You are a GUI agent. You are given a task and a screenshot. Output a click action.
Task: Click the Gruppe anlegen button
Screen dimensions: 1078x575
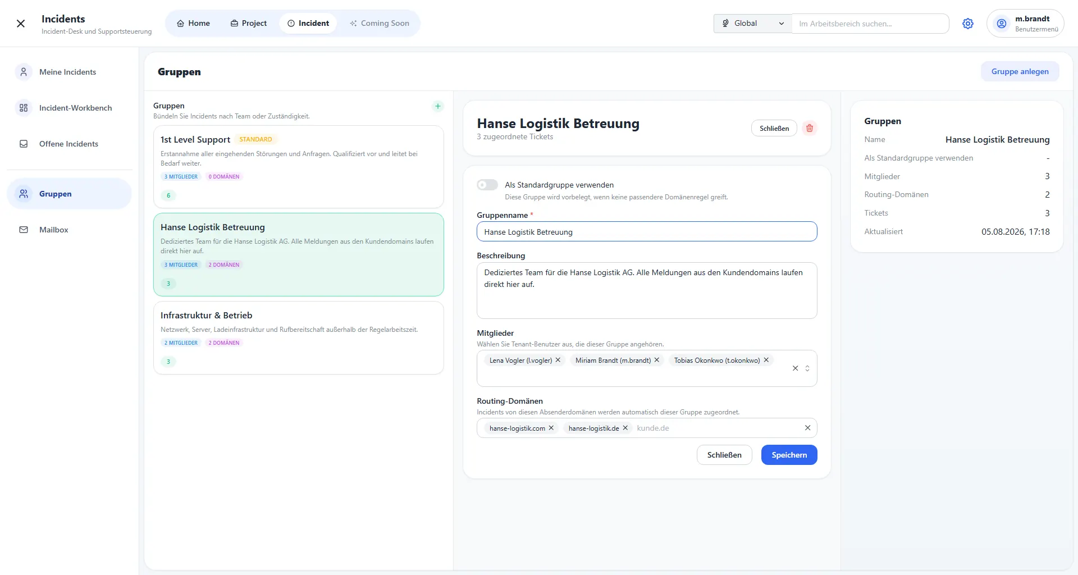pos(1020,71)
